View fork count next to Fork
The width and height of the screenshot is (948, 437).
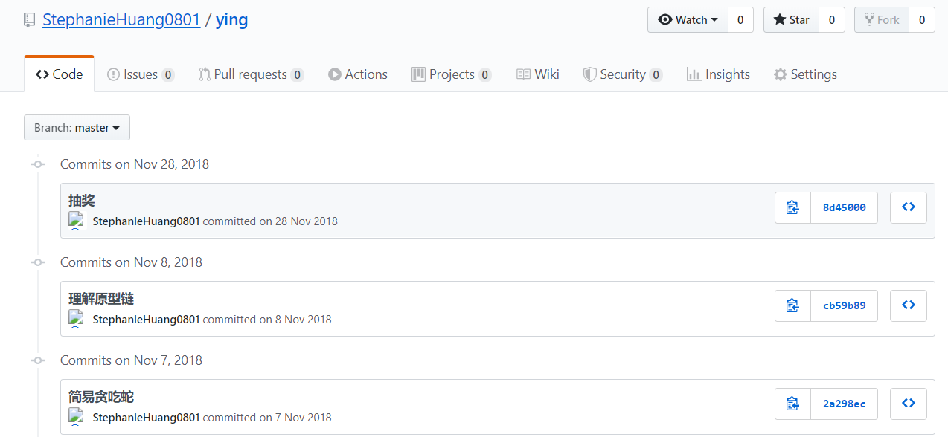click(922, 20)
